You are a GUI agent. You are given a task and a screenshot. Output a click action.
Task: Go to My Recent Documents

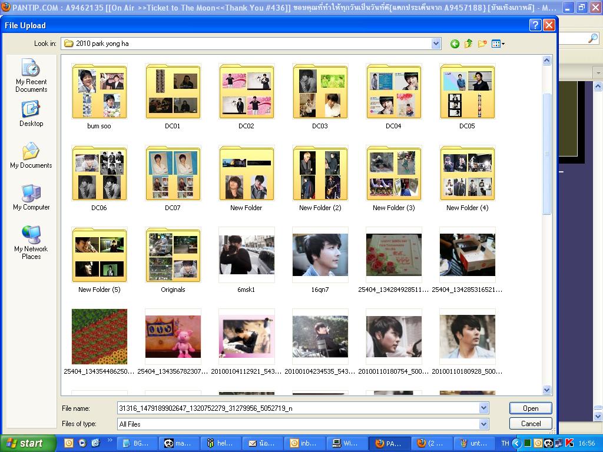click(31, 76)
